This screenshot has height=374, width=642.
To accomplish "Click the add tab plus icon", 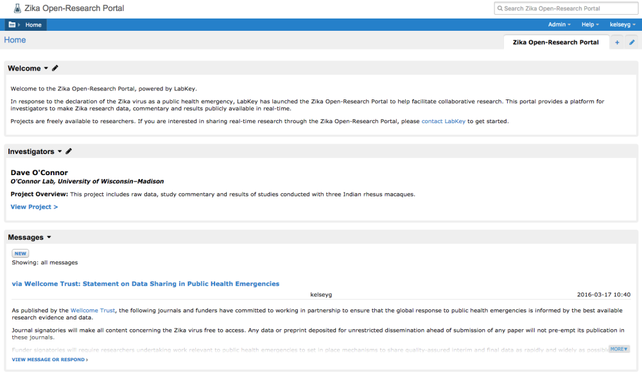I will click(x=617, y=42).
